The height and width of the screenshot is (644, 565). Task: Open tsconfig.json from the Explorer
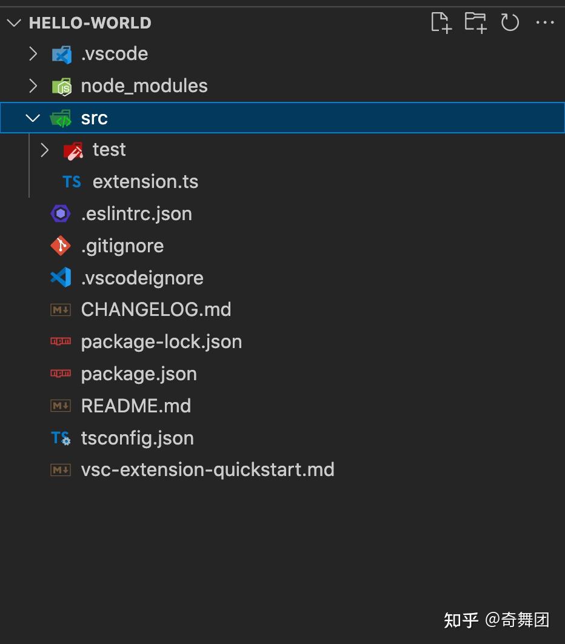coord(137,437)
